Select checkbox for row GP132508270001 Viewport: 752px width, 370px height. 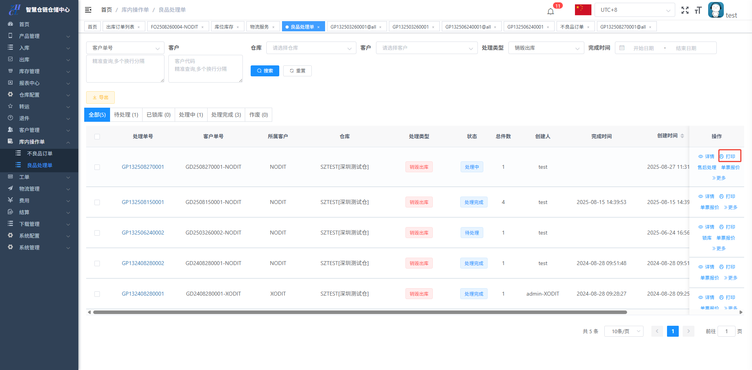pyautogui.click(x=97, y=167)
